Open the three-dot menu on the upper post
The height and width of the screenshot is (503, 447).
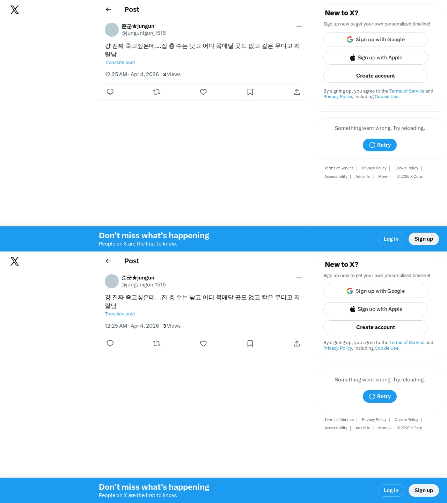click(x=299, y=26)
